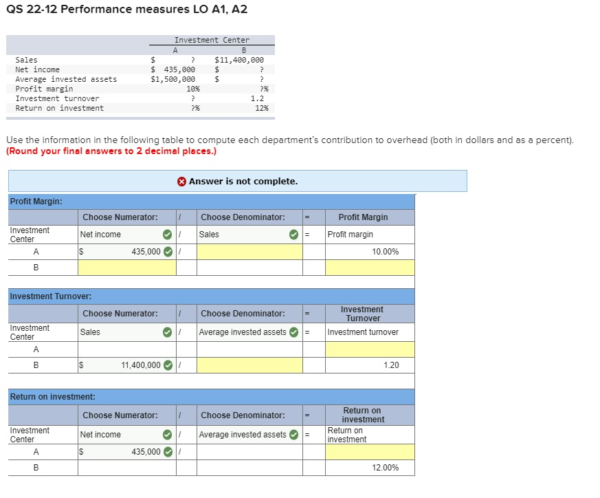Click checkmark next to Average invested assets in Return section
This screenshot has width=600, height=498.
coord(296,435)
